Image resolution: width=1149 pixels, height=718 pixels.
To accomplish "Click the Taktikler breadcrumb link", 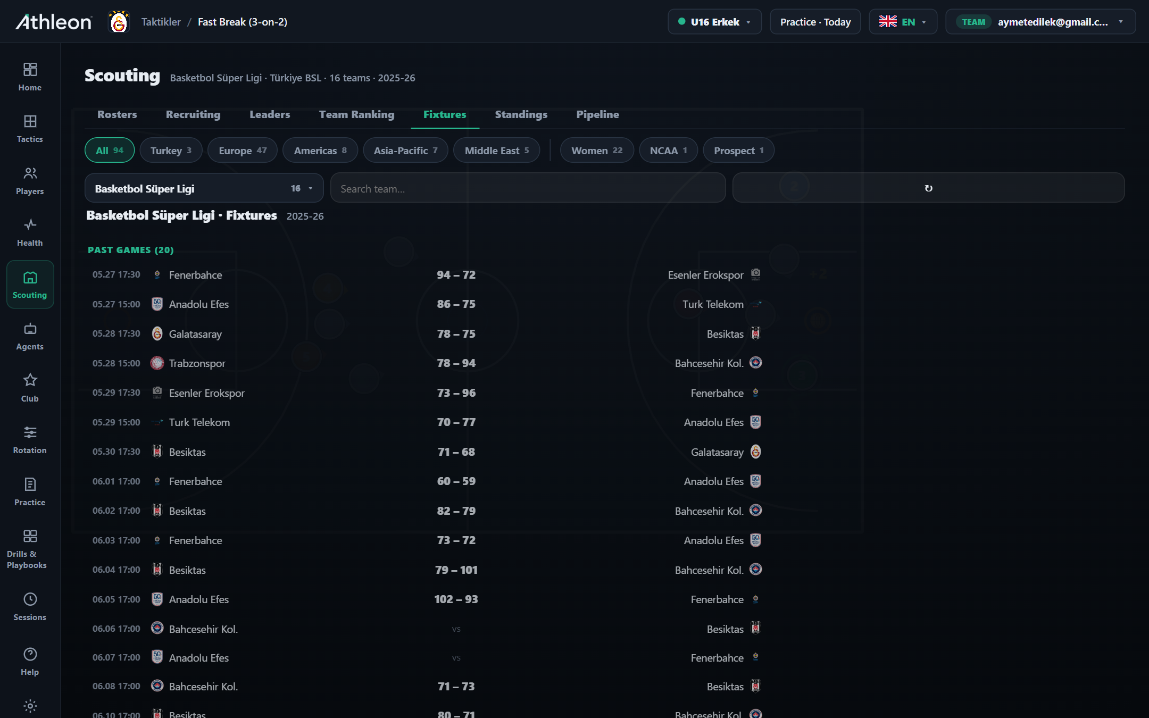I will pos(161,22).
